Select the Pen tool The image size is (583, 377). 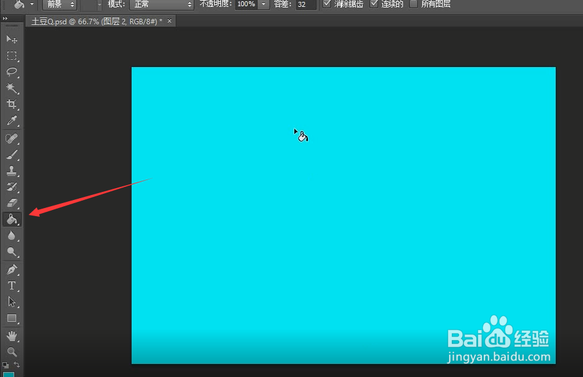tap(12, 270)
